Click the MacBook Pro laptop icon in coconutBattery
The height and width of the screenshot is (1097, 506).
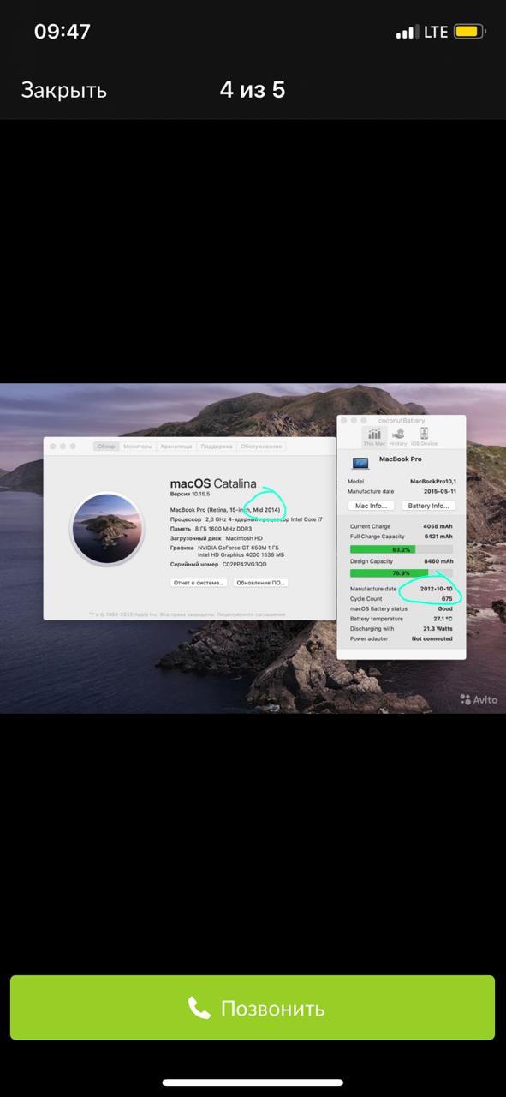tap(360, 463)
